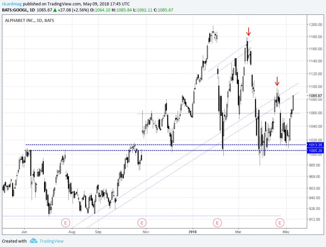Click the TradingView cloud logo icon
The image size is (326, 247).
[x=33, y=241]
